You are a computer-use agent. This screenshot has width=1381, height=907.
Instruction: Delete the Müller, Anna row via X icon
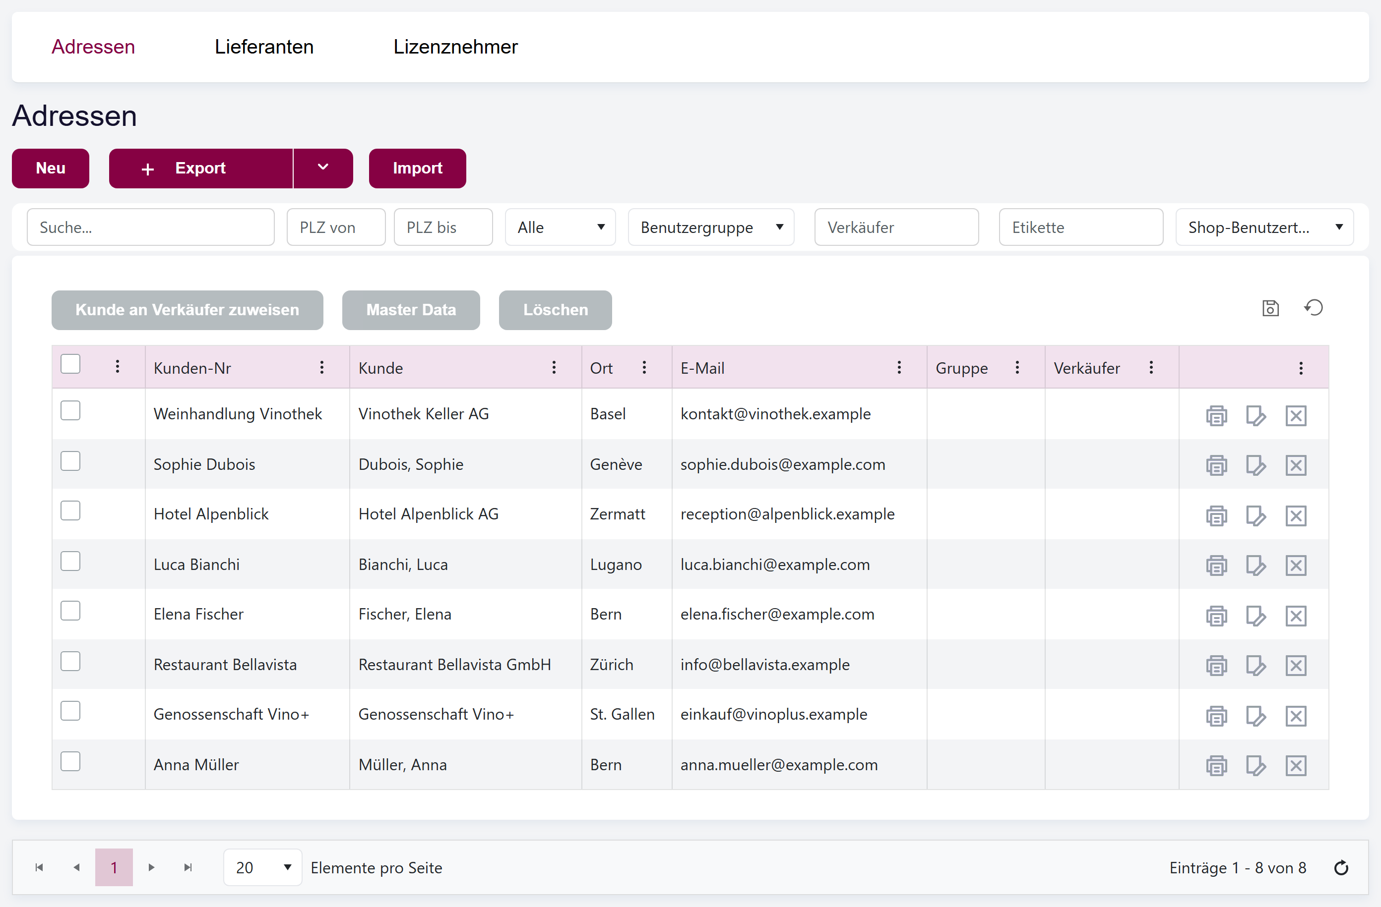coord(1296,766)
